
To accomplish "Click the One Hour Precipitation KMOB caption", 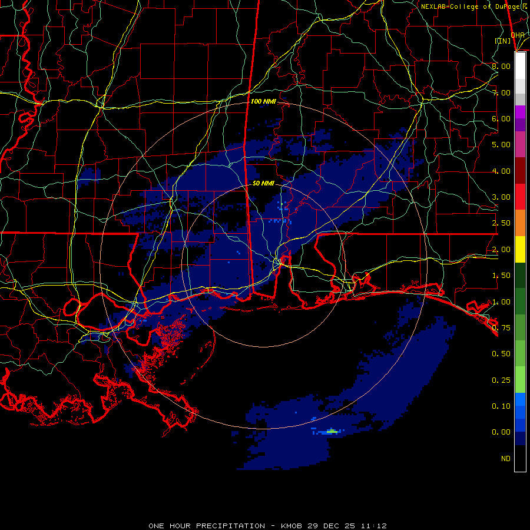I will pos(267,526).
